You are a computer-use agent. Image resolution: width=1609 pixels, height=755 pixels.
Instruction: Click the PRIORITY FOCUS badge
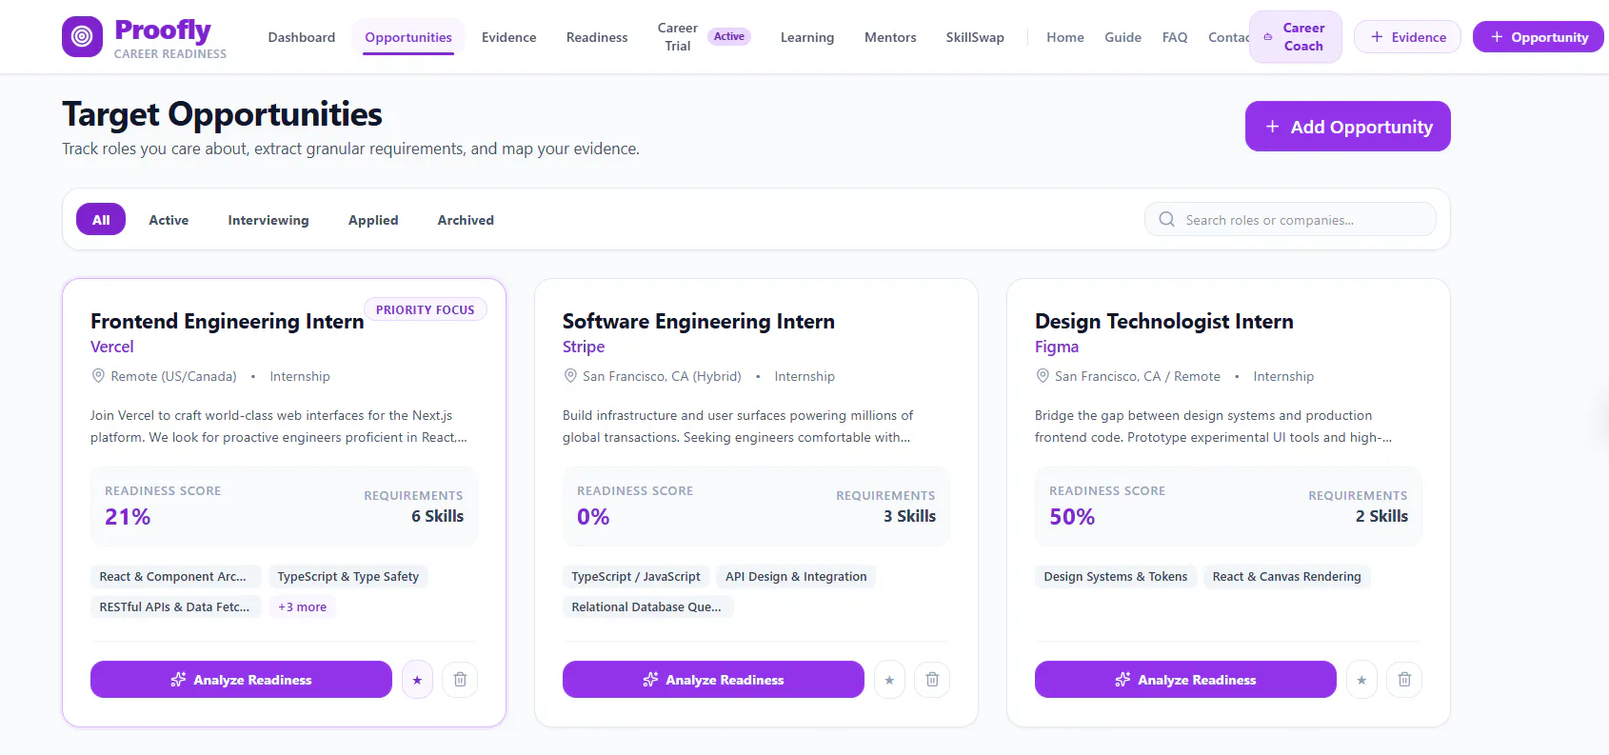425,309
